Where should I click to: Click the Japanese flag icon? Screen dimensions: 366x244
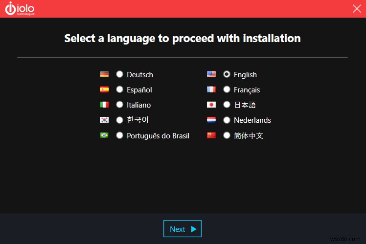pyautogui.click(x=211, y=105)
